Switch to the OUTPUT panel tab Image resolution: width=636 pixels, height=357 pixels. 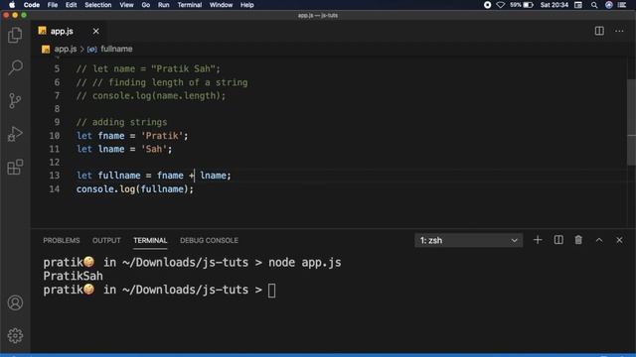tap(106, 240)
